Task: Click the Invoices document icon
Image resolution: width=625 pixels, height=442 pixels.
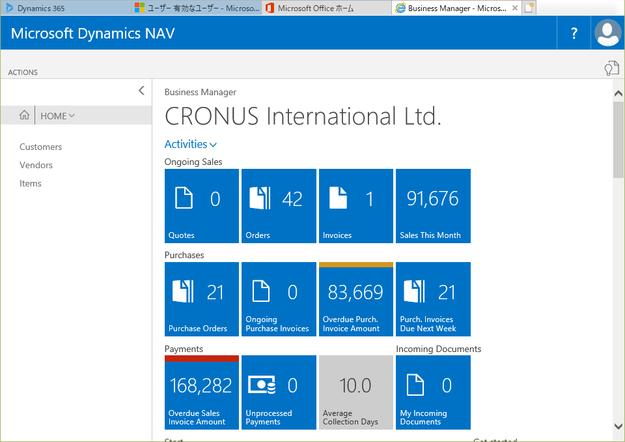Action: coord(338,198)
